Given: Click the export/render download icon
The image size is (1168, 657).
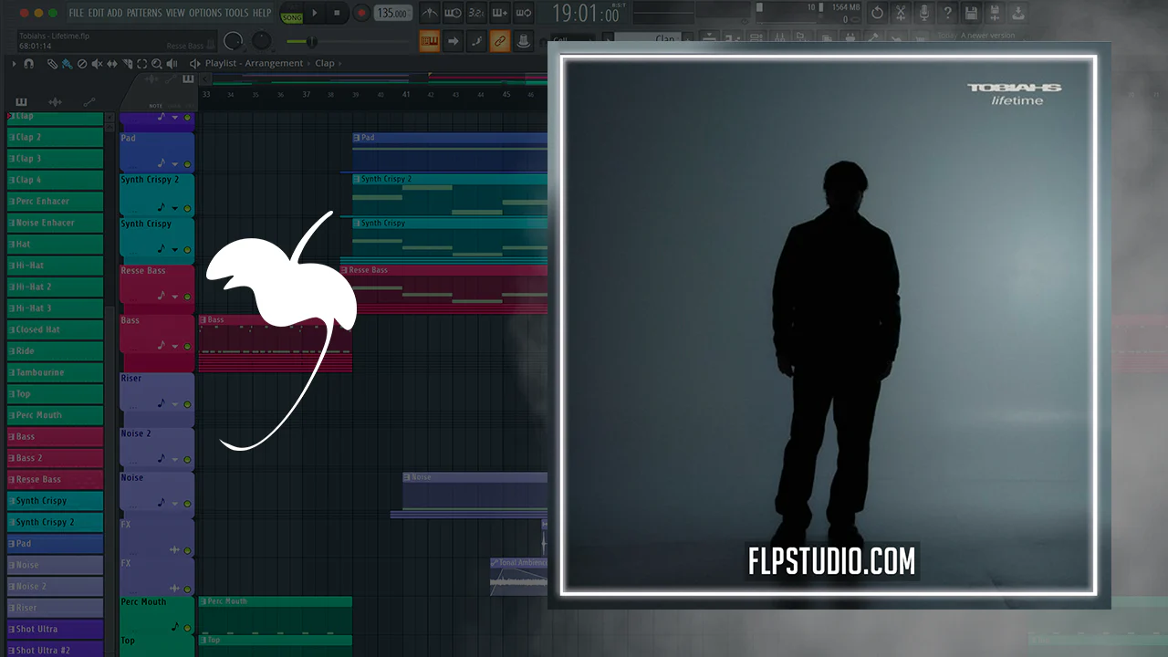Looking at the screenshot, I should [x=1018, y=14].
